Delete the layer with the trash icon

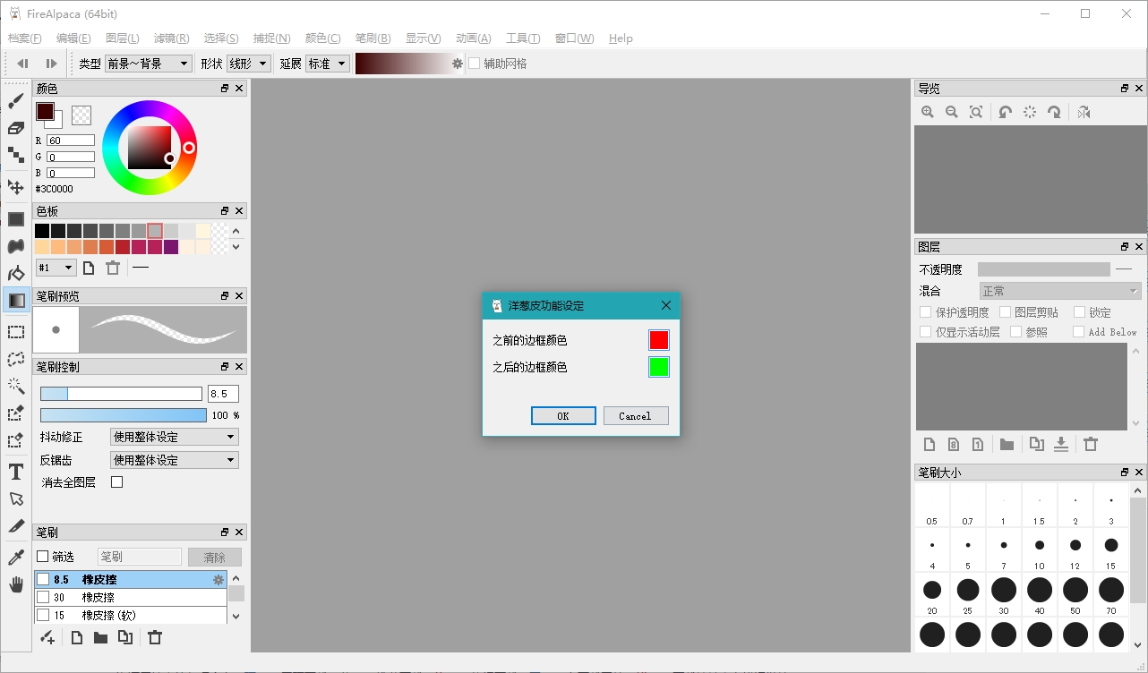pos(1091,444)
